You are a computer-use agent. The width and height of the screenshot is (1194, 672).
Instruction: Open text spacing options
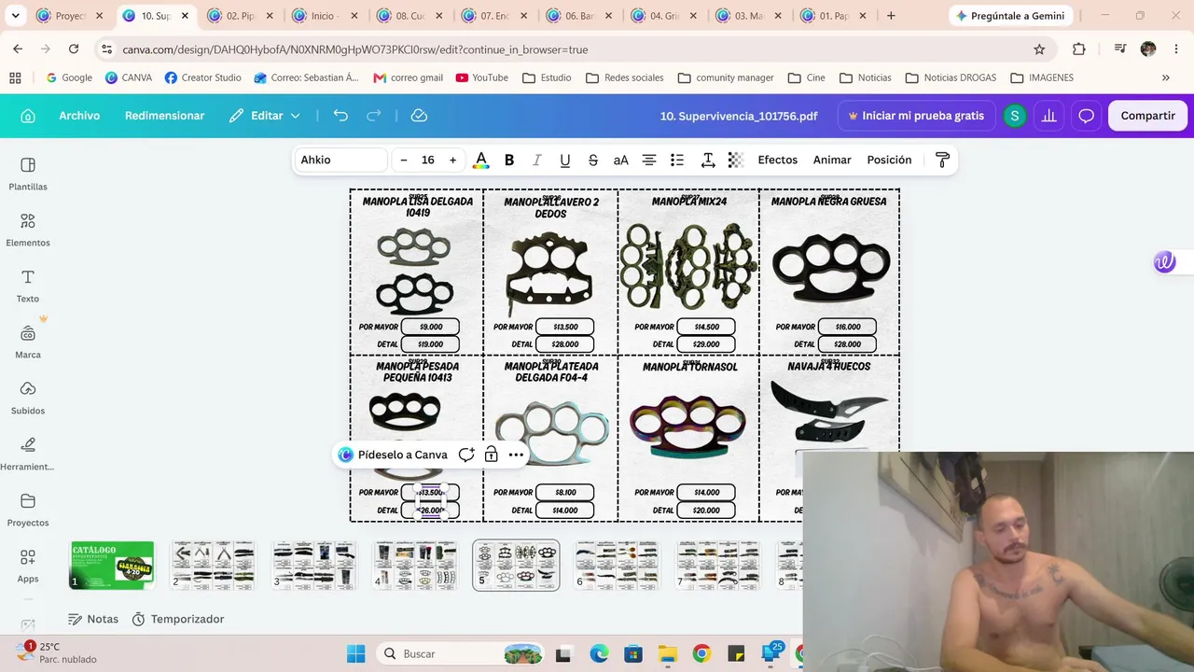click(x=708, y=161)
